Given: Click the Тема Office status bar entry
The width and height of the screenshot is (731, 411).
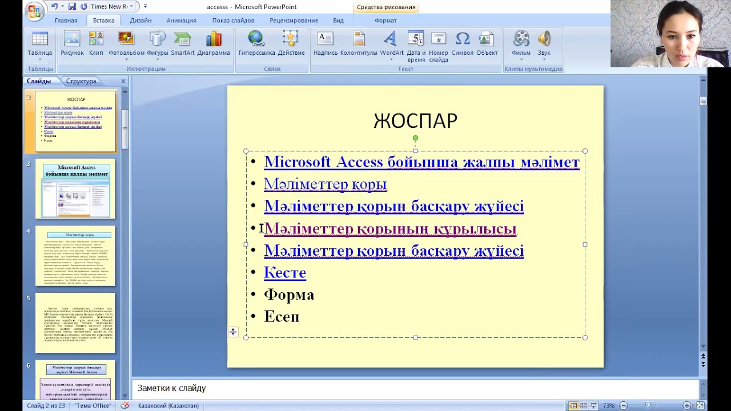Looking at the screenshot, I should click(x=93, y=406).
